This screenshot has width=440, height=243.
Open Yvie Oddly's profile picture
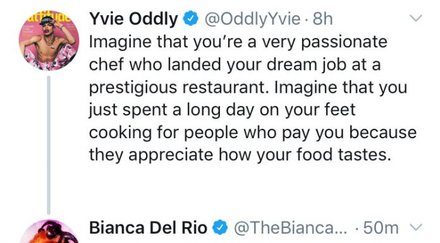(x=49, y=40)
